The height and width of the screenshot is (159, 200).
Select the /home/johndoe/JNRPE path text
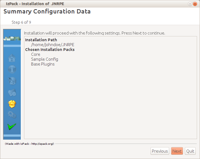pyautogui.click(x=53, y=45)
